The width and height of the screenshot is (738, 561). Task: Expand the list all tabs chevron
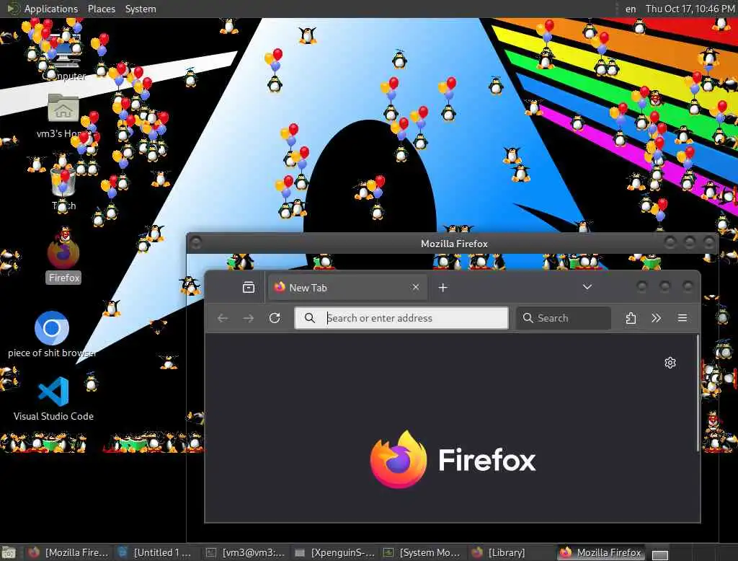tap(587, 287)
